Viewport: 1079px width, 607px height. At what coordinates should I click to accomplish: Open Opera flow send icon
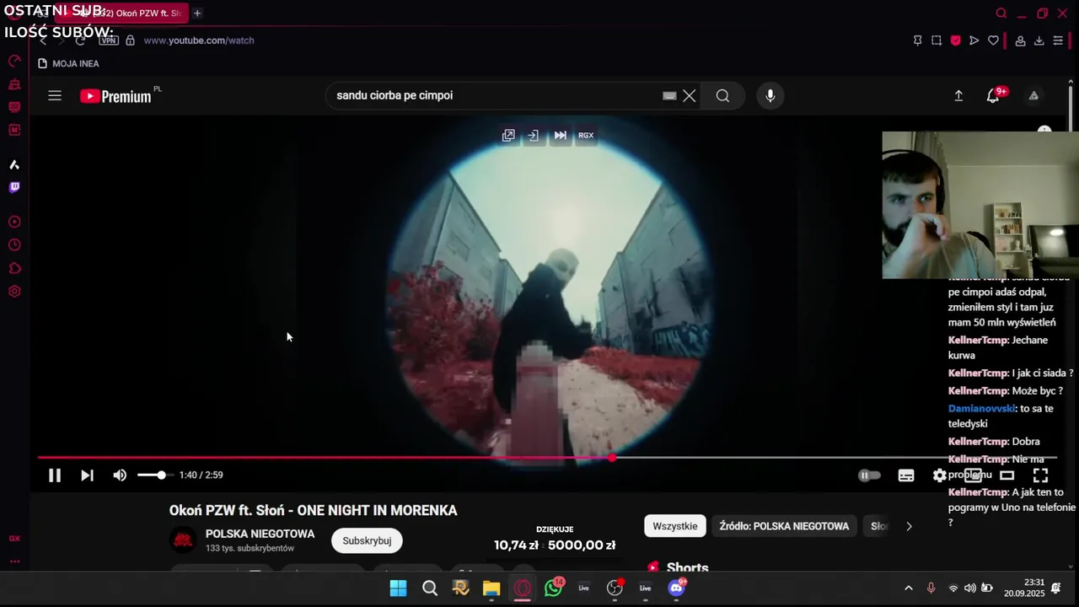click(974, 40)
